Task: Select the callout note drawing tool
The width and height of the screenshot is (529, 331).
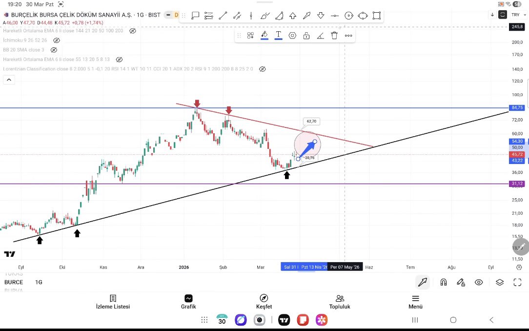Action: coord(195,16)
